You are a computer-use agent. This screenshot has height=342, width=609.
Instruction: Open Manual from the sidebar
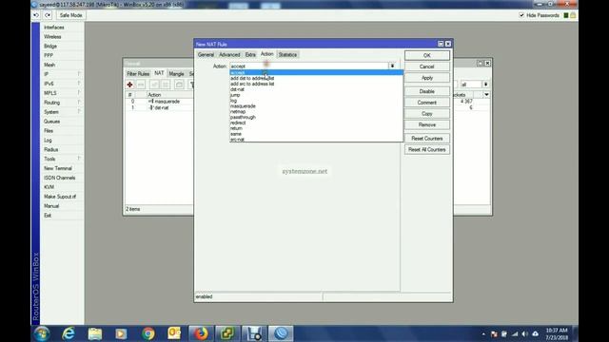(x=51, y=206)
